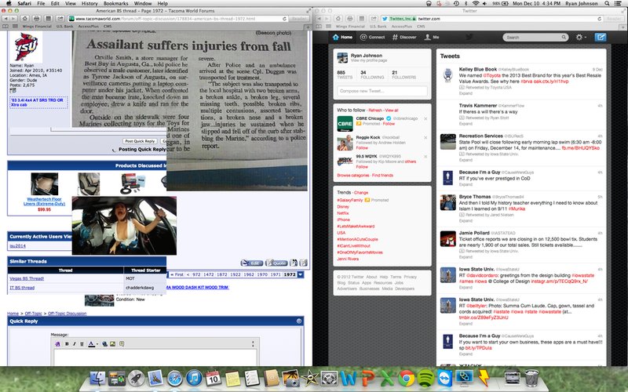Viewport: 628px width, 392px height.
Task: Click the compose new tweet blue button
Action: click(600, 37)
